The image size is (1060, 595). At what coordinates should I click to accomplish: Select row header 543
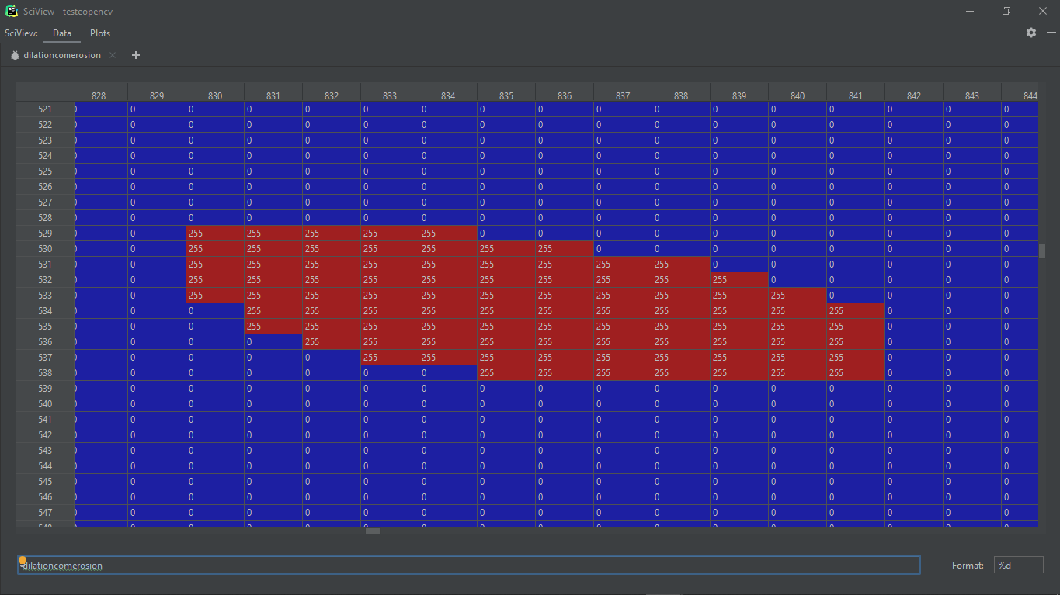[45, 451]
